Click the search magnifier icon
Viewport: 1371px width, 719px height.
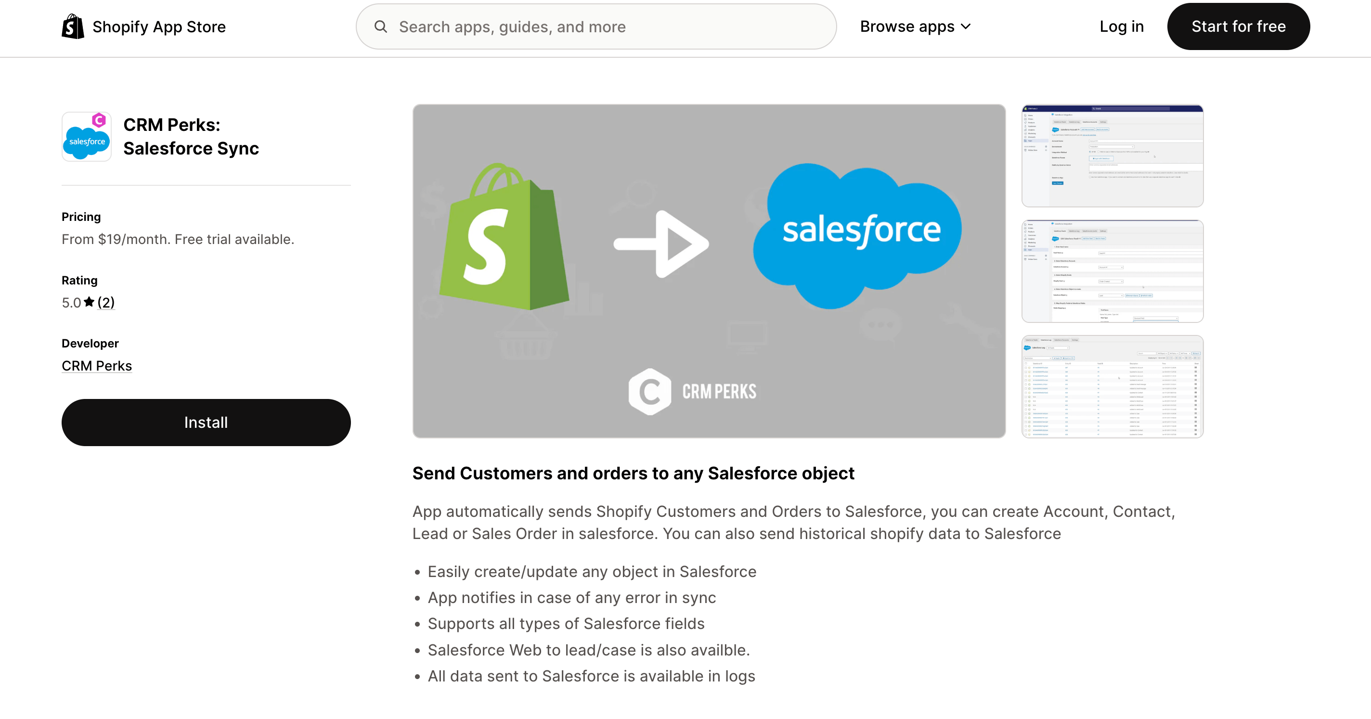coord(381,26)
